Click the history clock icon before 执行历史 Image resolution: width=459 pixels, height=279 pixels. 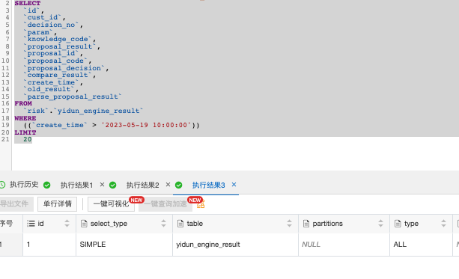click(x=2, y=185)
